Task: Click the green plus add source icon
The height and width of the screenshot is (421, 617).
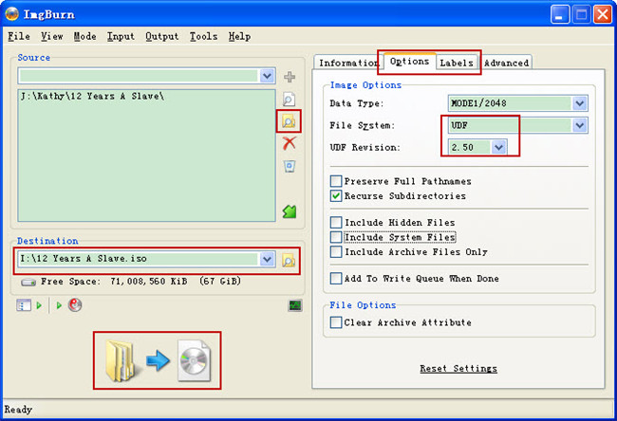Action: (x=289, y=76)
